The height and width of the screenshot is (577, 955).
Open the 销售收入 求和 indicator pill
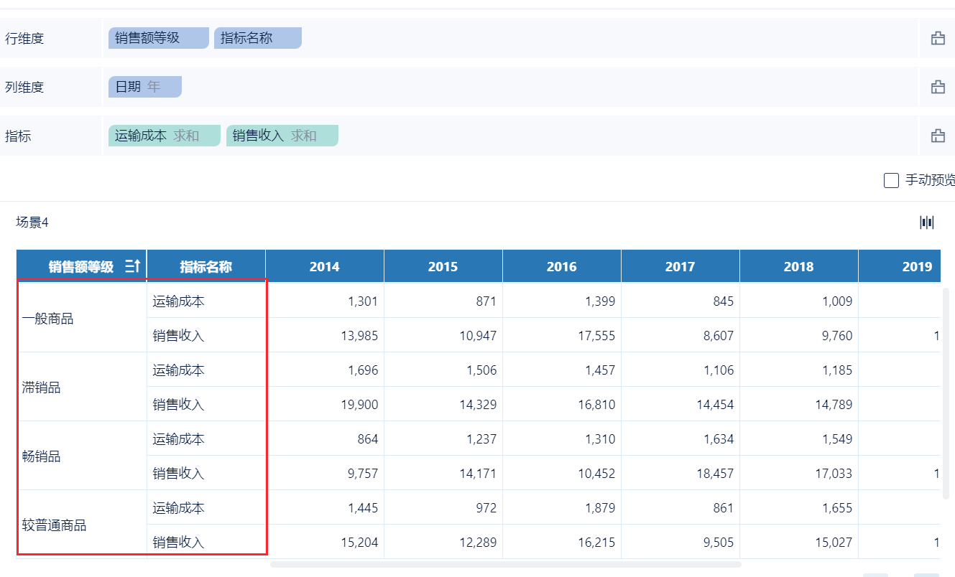pos(282,136)
